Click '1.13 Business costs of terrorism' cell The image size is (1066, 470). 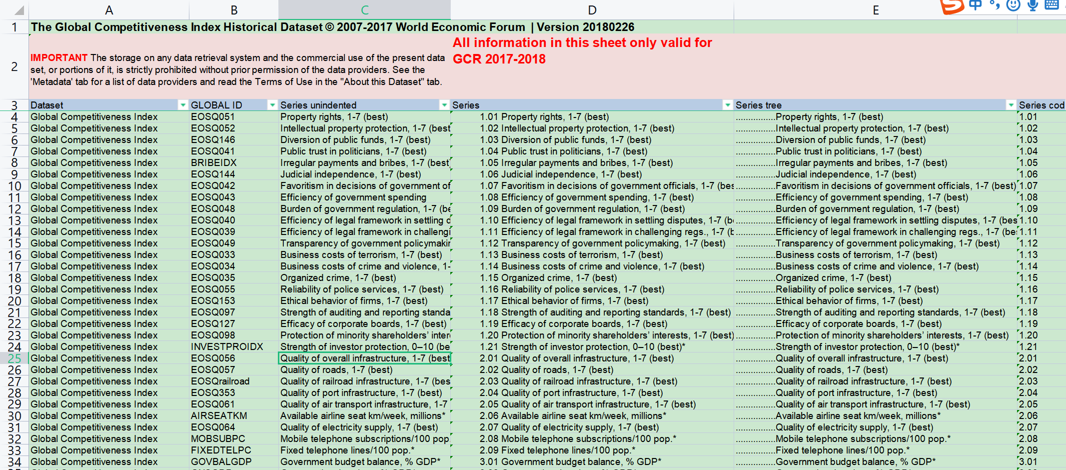click(x=592, y=254)
